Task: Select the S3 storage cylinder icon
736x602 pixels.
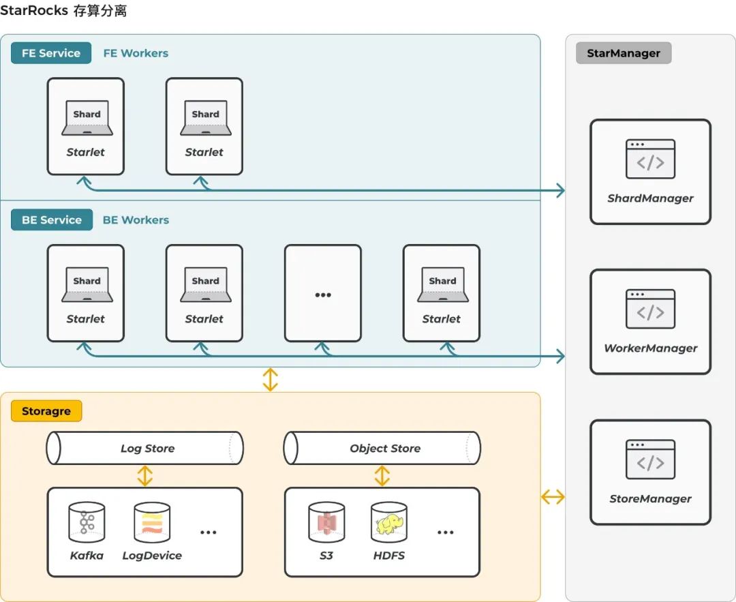Action: (x=326, y=522)
